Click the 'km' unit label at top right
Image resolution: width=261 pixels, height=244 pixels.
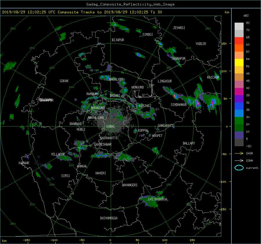click(227, 12)
